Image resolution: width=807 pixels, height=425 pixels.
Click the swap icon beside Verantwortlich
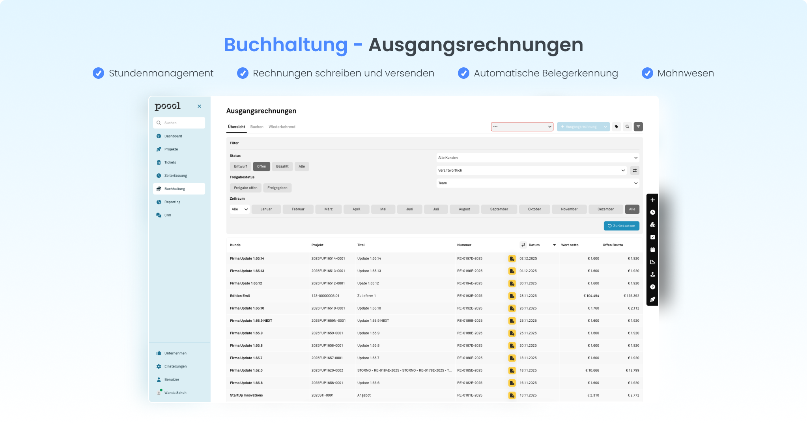coord(635,171)
